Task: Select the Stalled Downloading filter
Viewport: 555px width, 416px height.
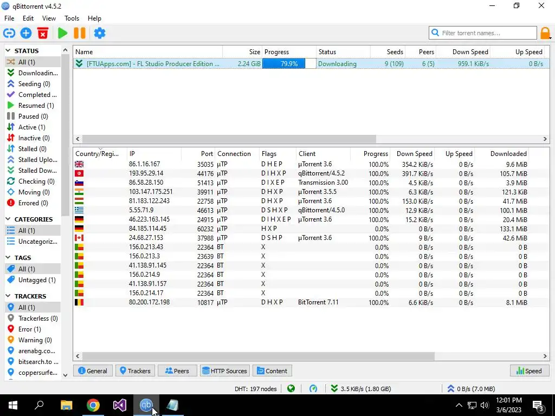Action: click(x=33, y=171)
